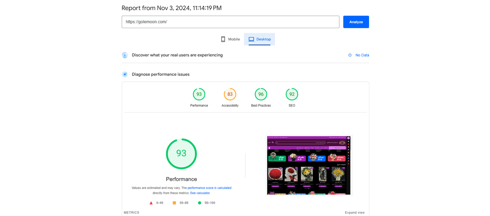This screenshot has width=490, height=216.
Task: Click the Diagnose performance issues icon
Action: (x=125, y=74)
